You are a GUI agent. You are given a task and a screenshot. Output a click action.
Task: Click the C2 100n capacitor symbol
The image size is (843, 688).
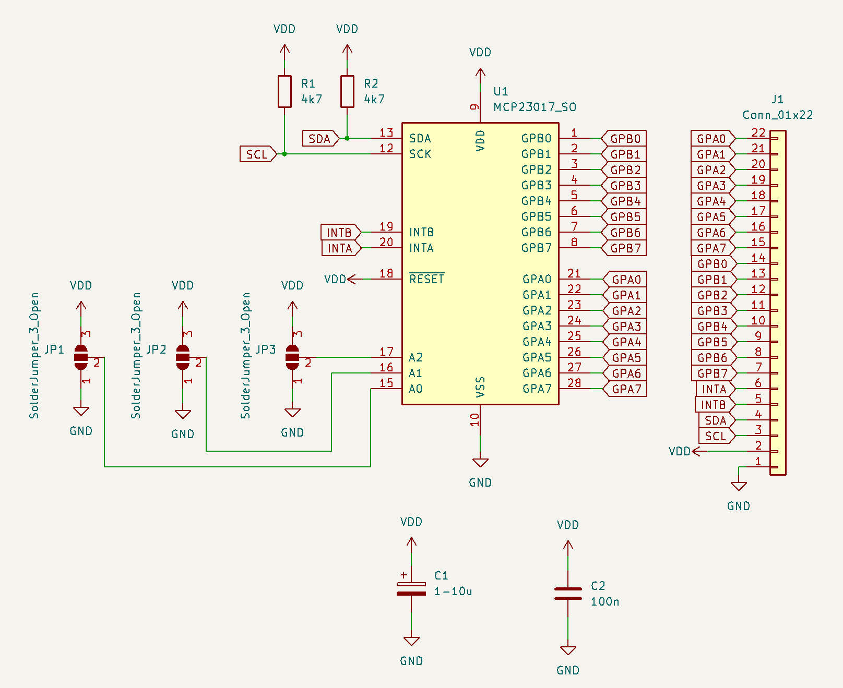[x=568, y=594]
